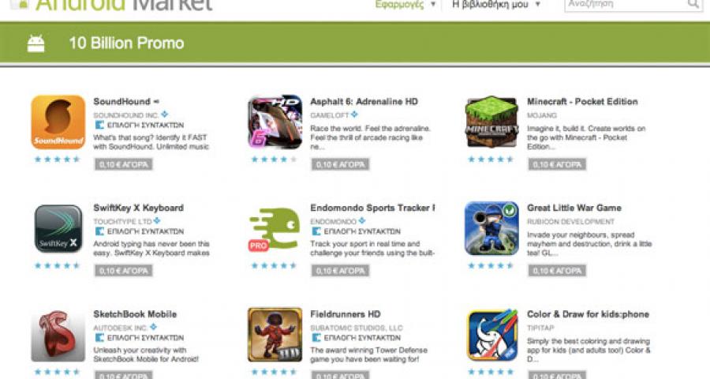Expand the Η βιβλιοθήκη μου dropdown
Viewport: 710px width, 379px height.
point(496,5)
